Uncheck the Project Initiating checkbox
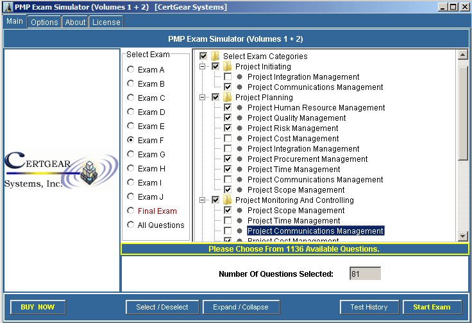Viewport: 472px width, 323px height. (x=215, y=66)
